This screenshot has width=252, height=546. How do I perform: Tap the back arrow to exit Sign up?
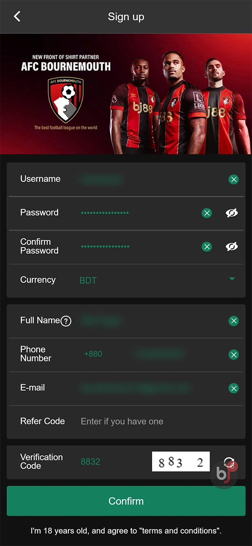17,16
